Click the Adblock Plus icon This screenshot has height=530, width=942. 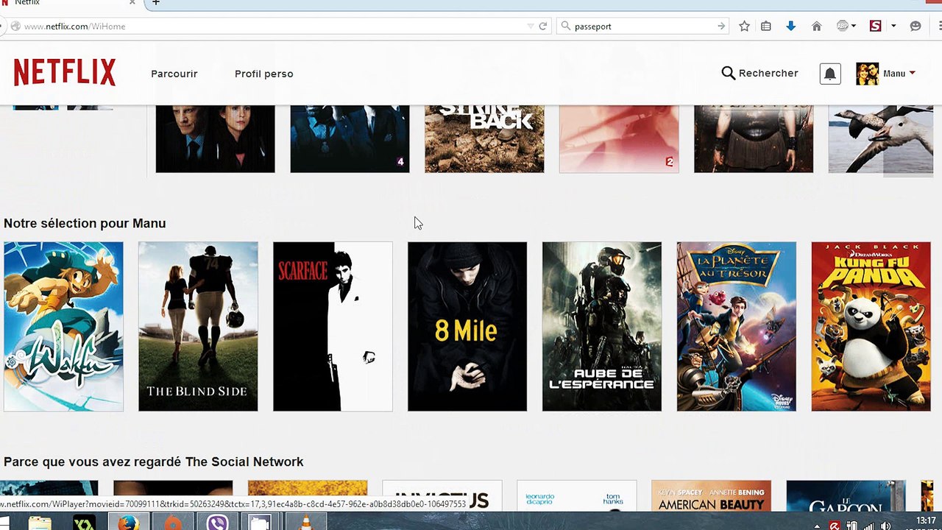pyautogui.click(x=843, y=26)
